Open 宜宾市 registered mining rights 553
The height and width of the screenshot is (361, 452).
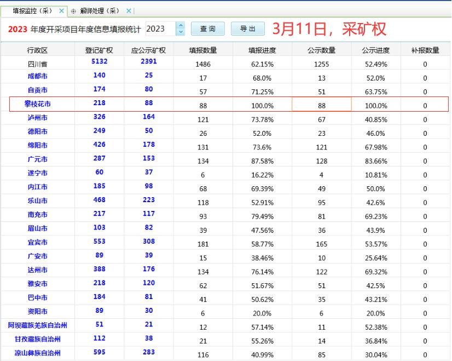click(x=100, y=242)
